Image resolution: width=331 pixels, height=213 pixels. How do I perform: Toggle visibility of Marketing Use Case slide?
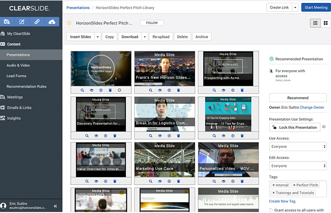pos(160,181)
